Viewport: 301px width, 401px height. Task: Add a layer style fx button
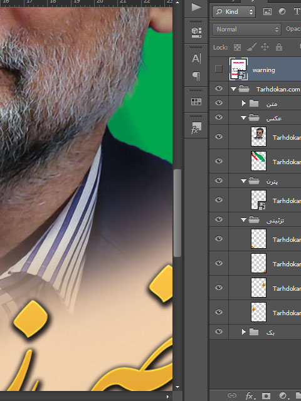249,396
